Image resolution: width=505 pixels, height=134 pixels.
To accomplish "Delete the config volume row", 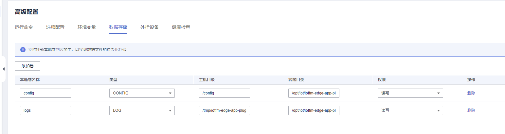I will tap(471, 93).
